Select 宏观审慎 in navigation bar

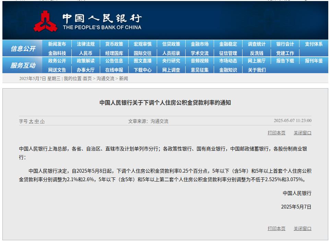[x=143, y=44]
